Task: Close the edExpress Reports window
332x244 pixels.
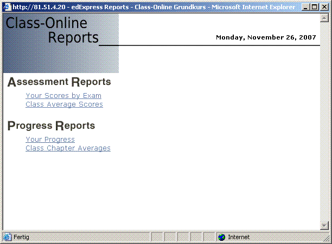Action: pos(323,7)
